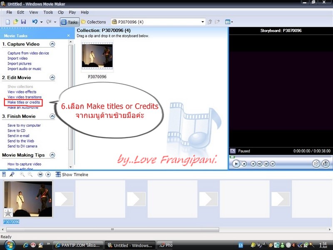Open the Edit menu
Viewport: 333px width, 250px height.
(20, 12)
